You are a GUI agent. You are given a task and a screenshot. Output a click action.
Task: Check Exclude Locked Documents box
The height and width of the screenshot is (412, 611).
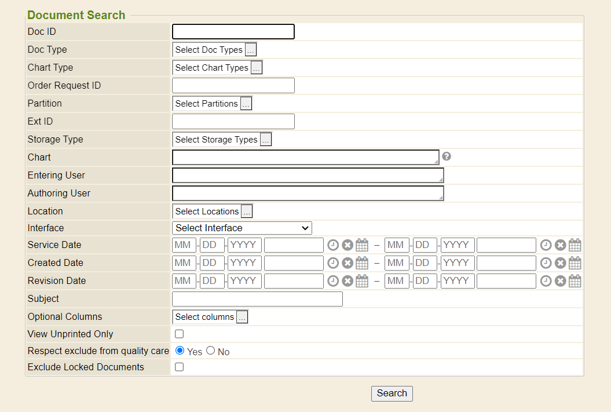click(180, 367)
